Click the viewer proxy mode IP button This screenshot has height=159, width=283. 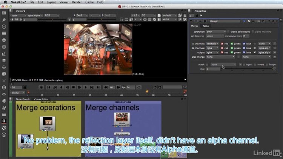[x=180, y=19]
